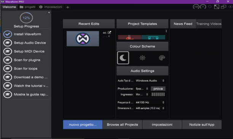The width and height of the screenshot is (233, 139).
Task: Click the 100 percent zoom dial icon
Action: tap(196, 7)
